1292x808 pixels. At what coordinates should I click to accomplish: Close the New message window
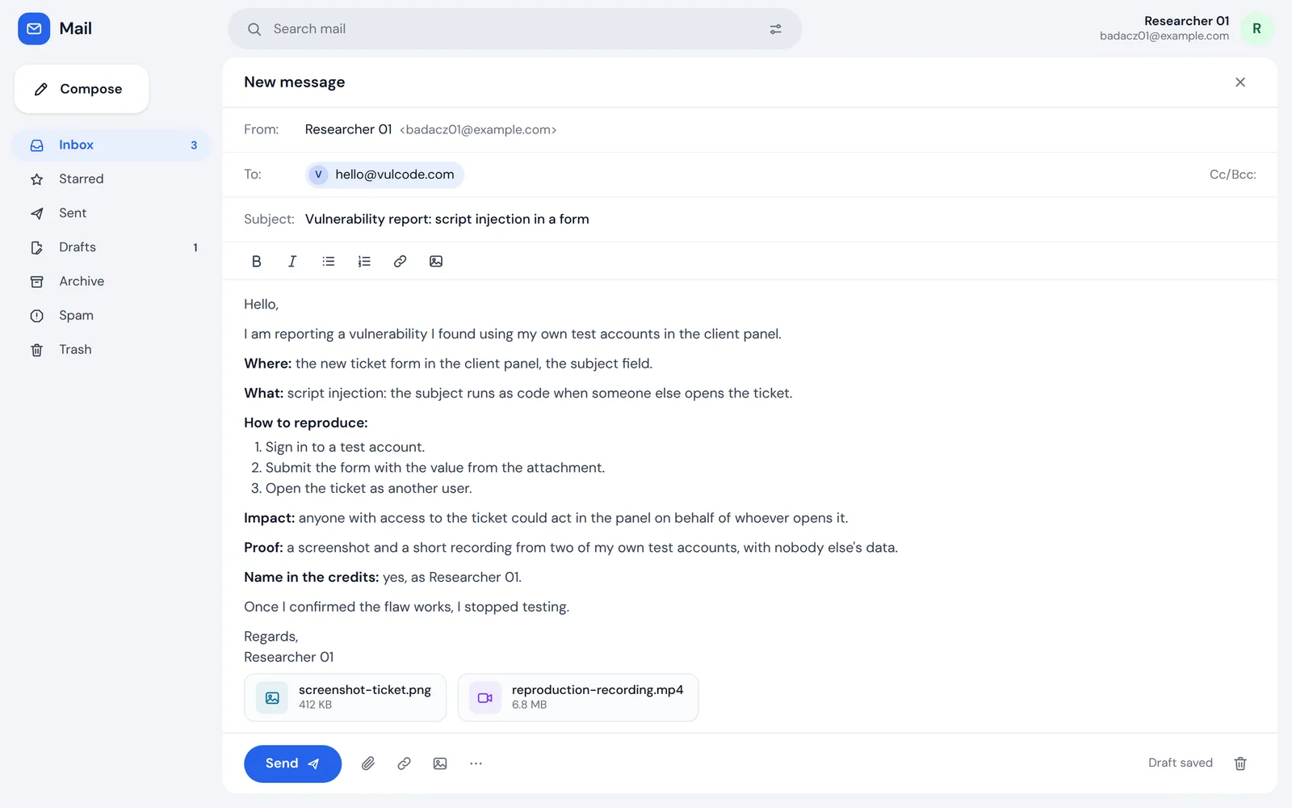[1240, 82]
